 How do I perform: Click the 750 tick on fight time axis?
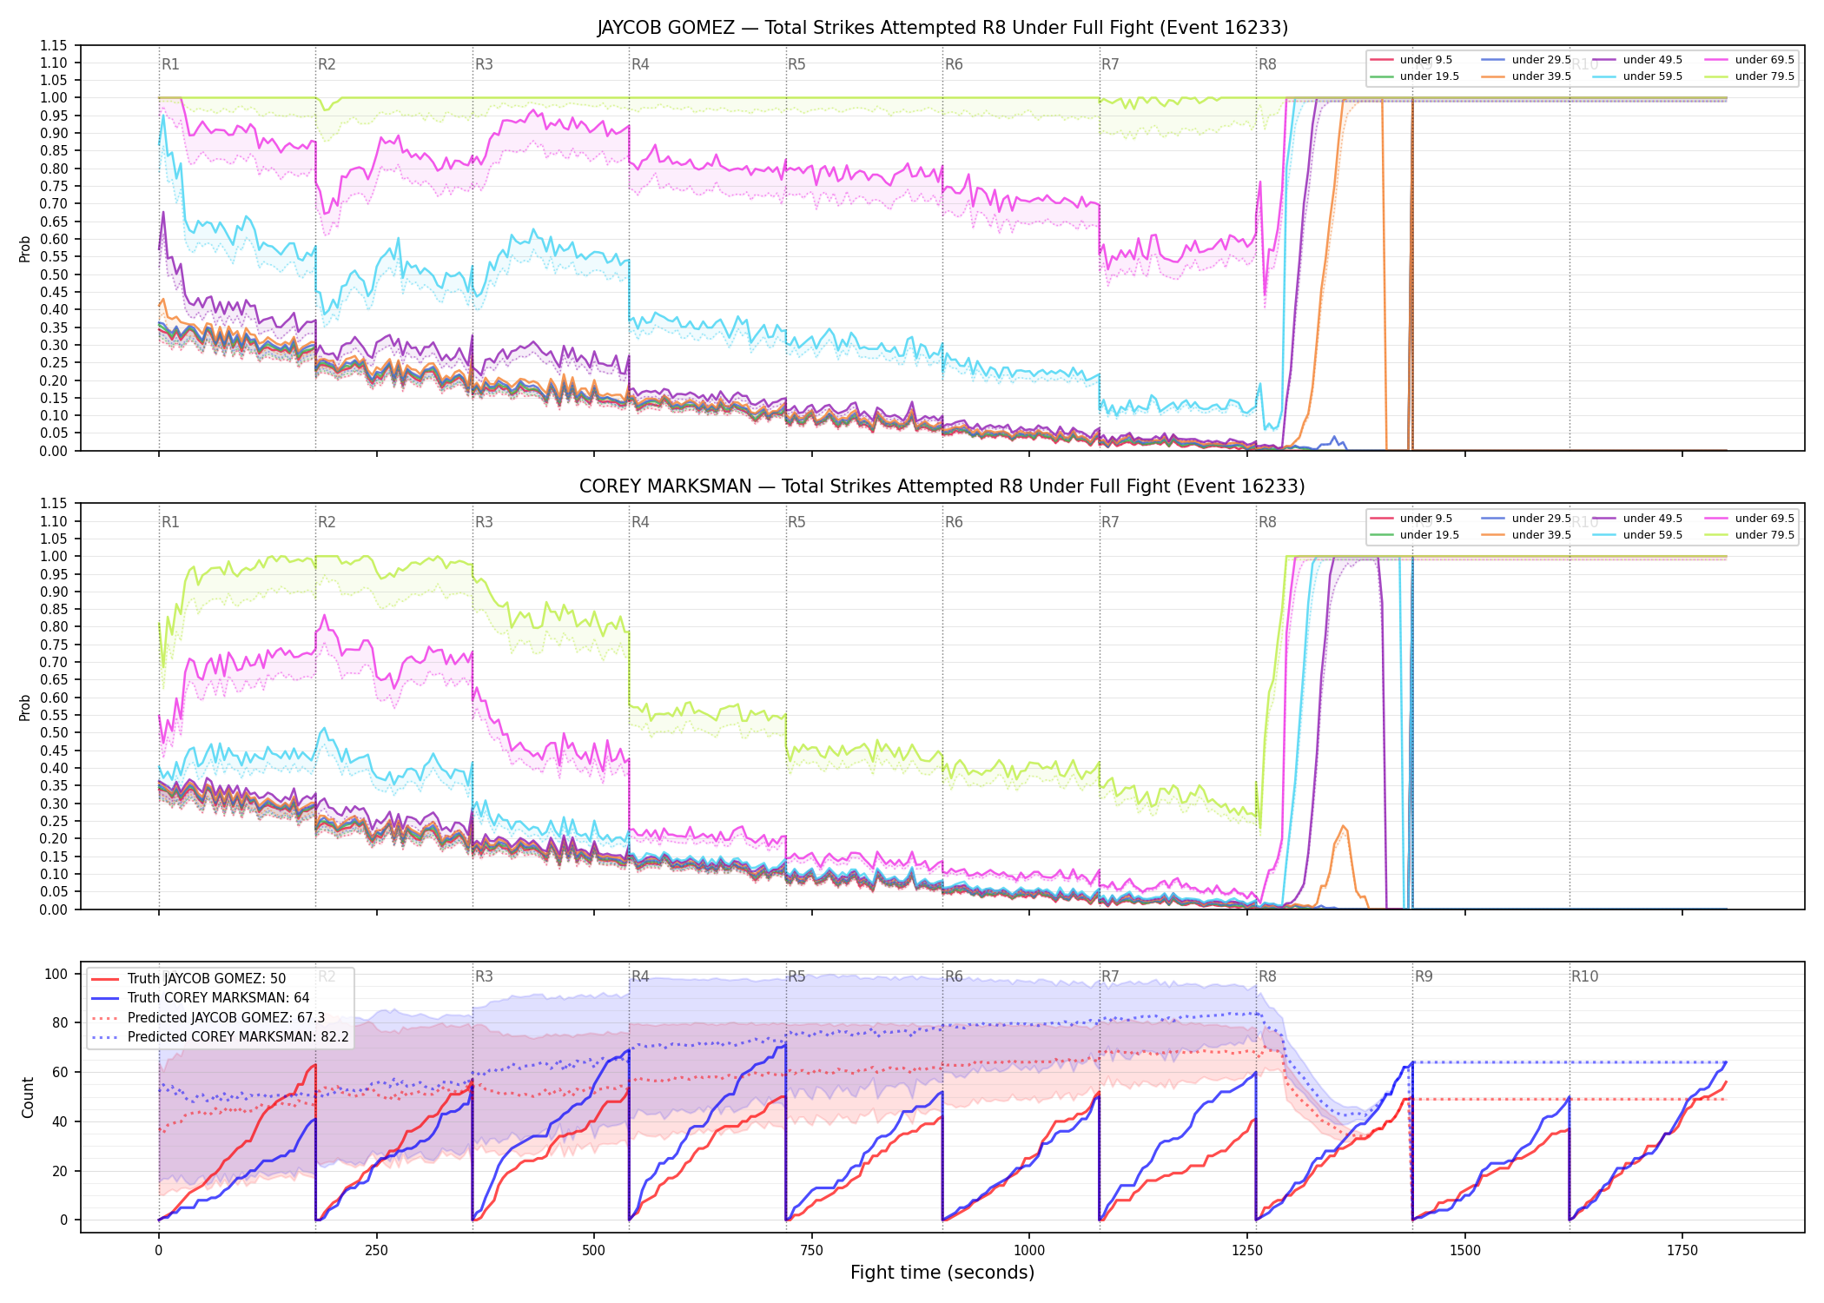point(812,1251)
